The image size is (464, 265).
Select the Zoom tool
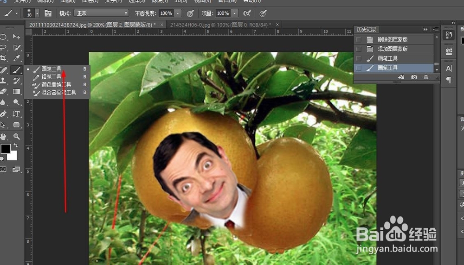pos(17,137)
